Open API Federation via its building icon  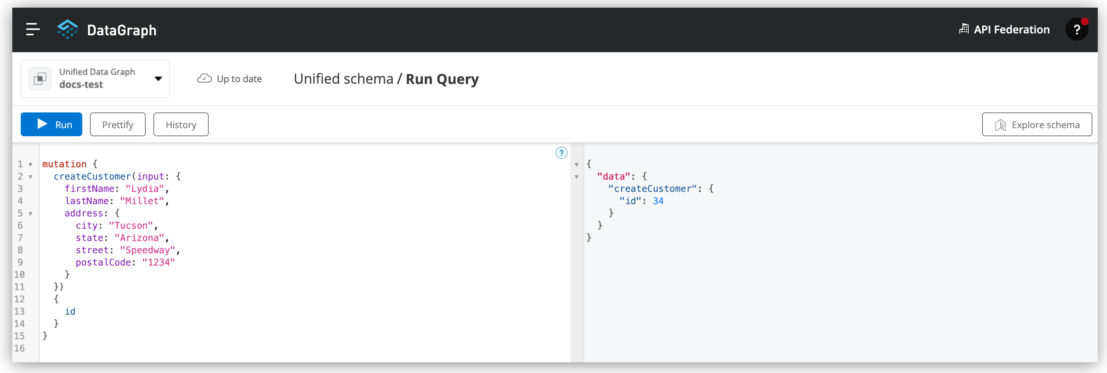964,28
